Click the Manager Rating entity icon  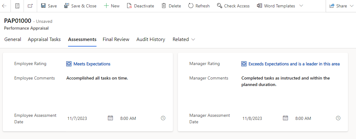click(244, 64)
